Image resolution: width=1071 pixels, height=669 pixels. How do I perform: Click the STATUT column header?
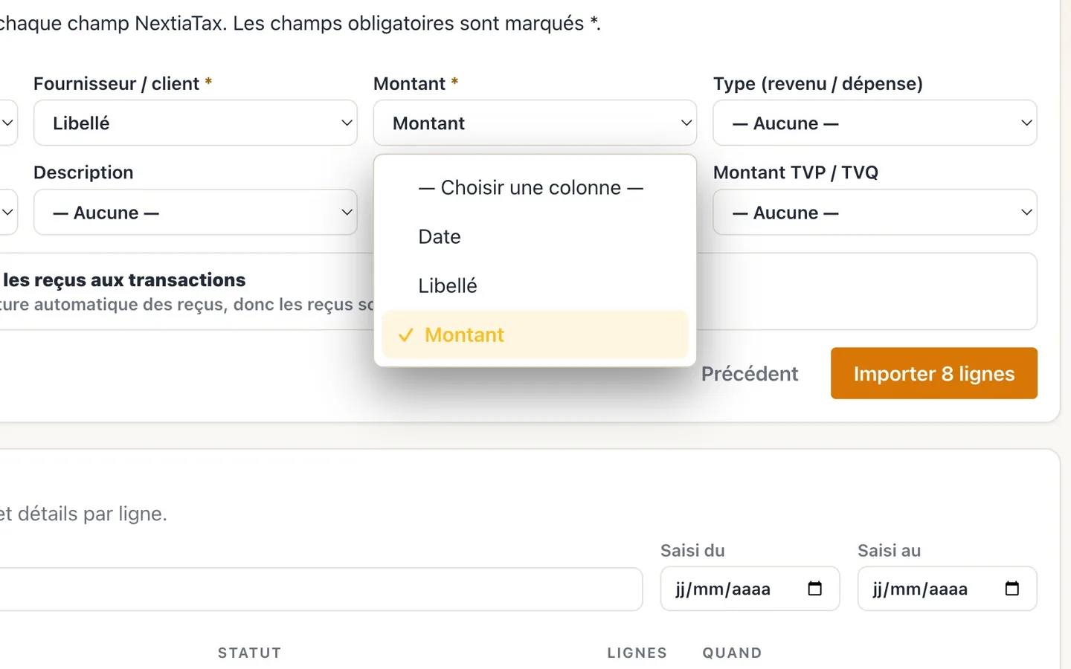pos(249,653)
